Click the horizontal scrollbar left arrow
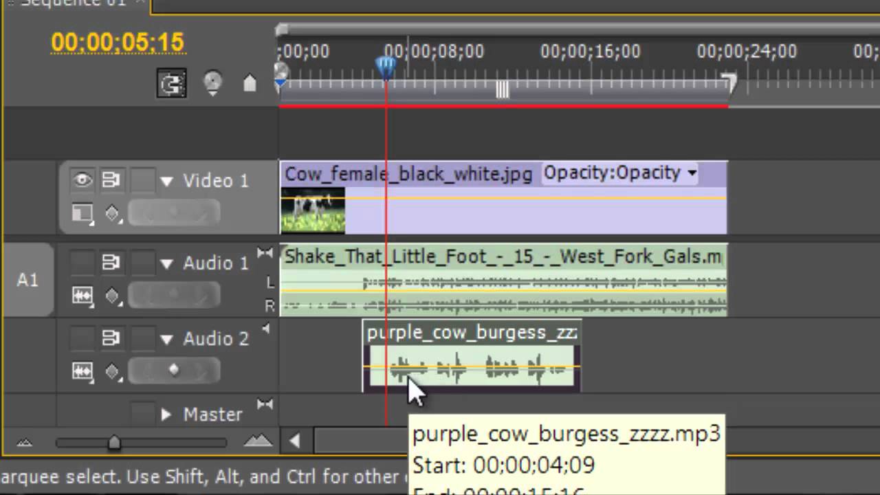The width and height of the screenshot is (880, 495). point(296,441)
